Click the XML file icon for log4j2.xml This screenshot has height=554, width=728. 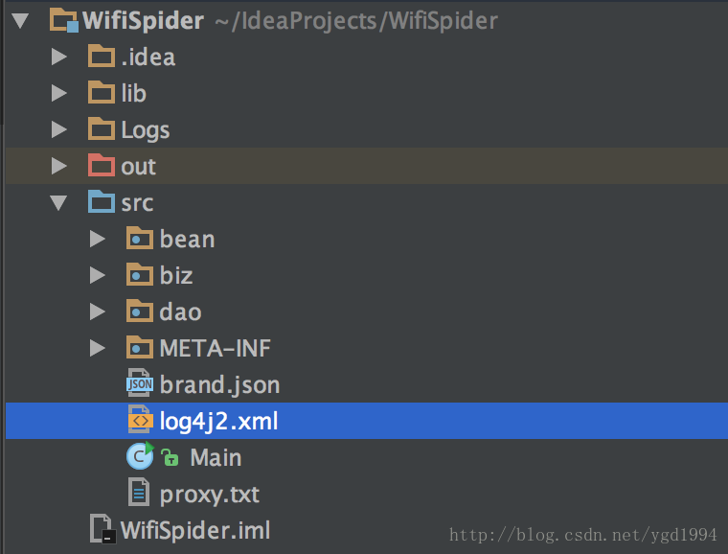140,419
